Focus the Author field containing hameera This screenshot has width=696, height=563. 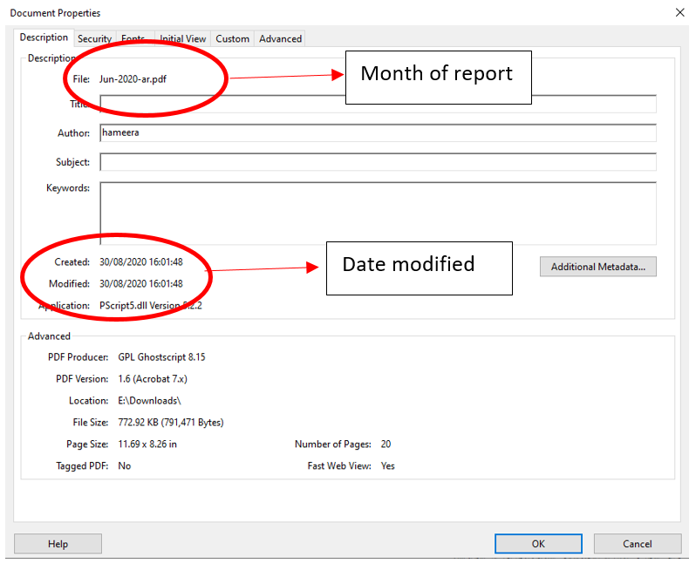(378, 133)
